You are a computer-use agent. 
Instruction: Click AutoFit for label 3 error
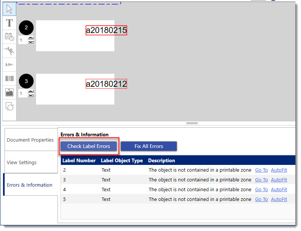279,180
